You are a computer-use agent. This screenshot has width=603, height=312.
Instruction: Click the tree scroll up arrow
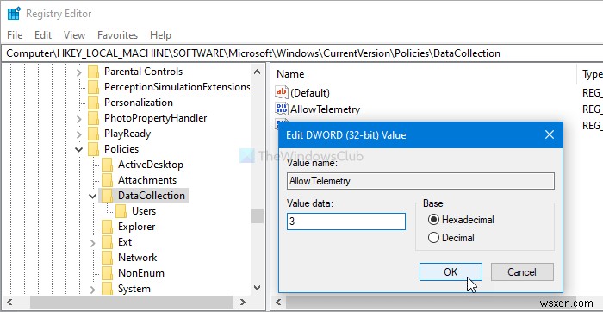[258, 72]
